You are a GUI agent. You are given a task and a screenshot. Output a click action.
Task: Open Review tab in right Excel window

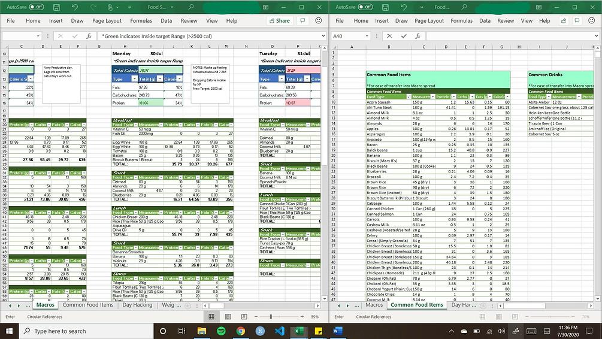coord(506,21)
